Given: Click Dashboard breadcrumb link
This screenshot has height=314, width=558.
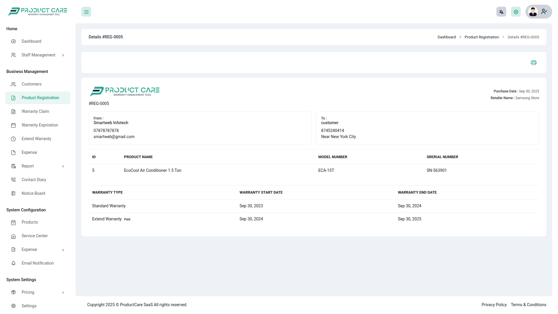Looking at the screenshot, I should 446,37.
